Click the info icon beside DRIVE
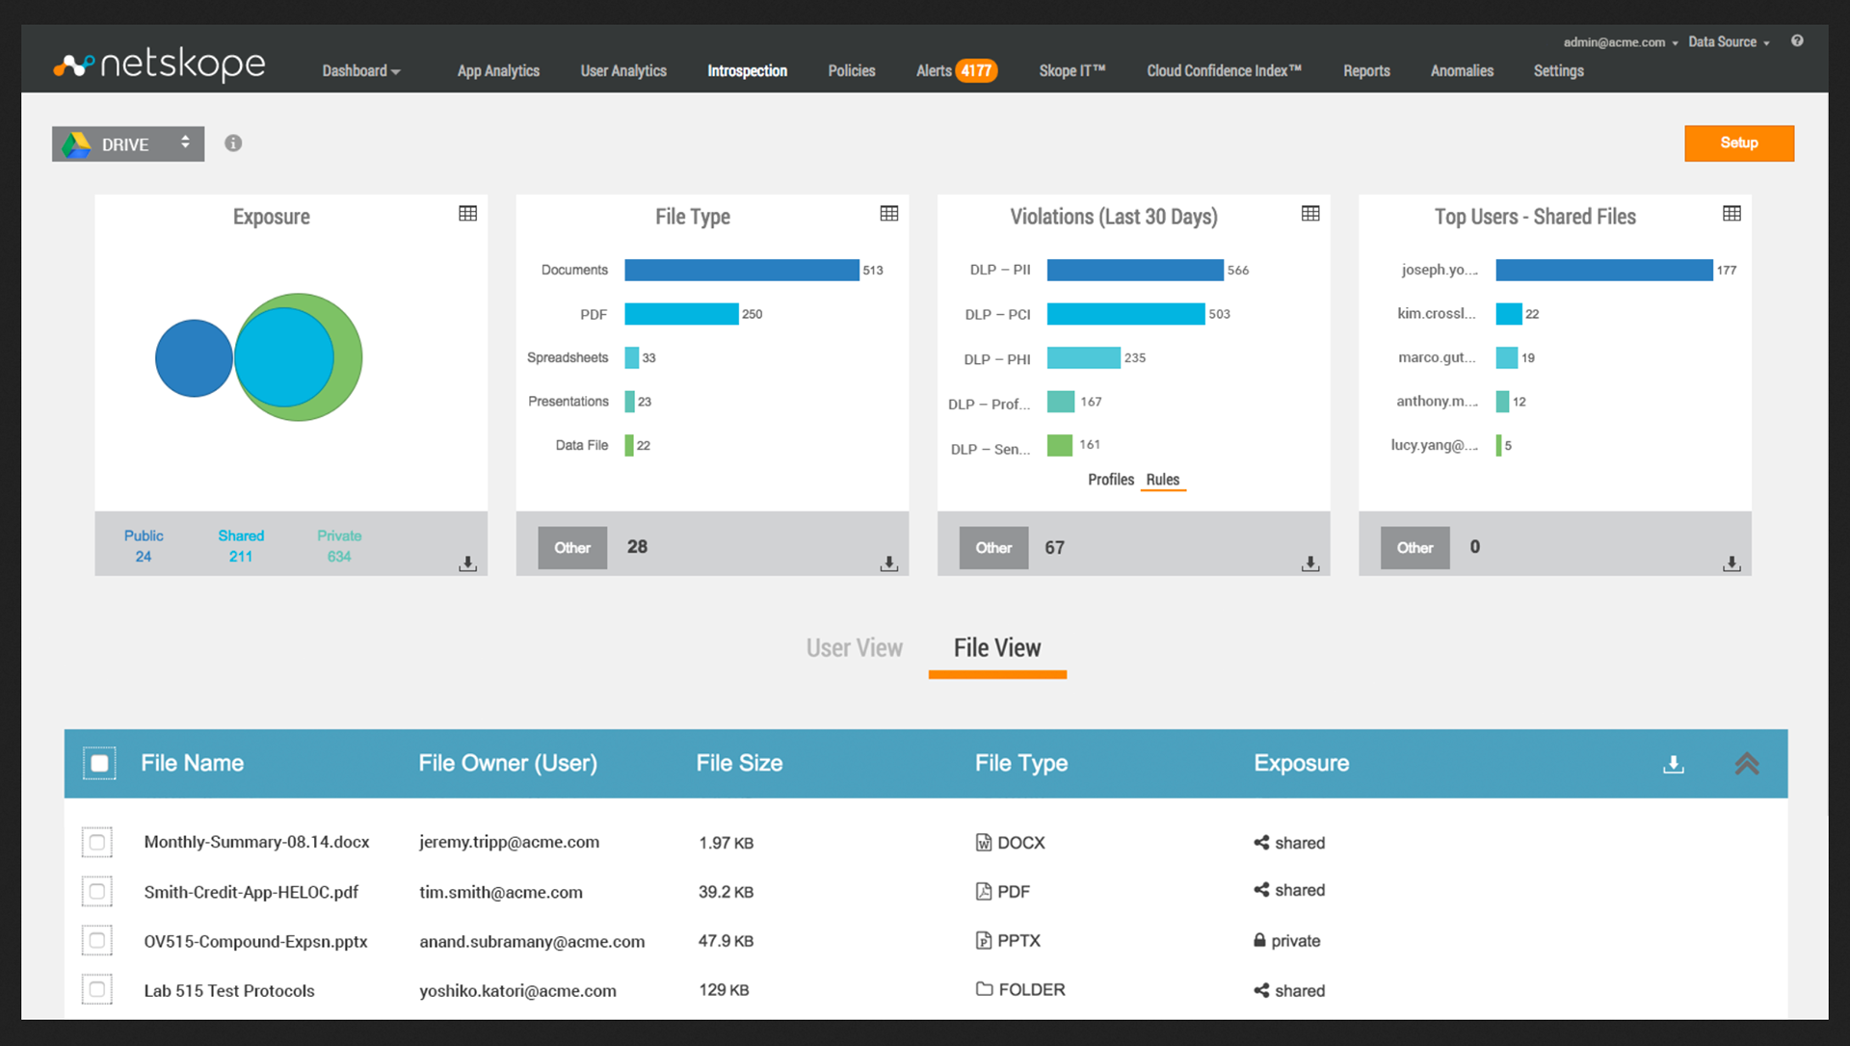This screenshot has width=1850, height=1046. 233,144
